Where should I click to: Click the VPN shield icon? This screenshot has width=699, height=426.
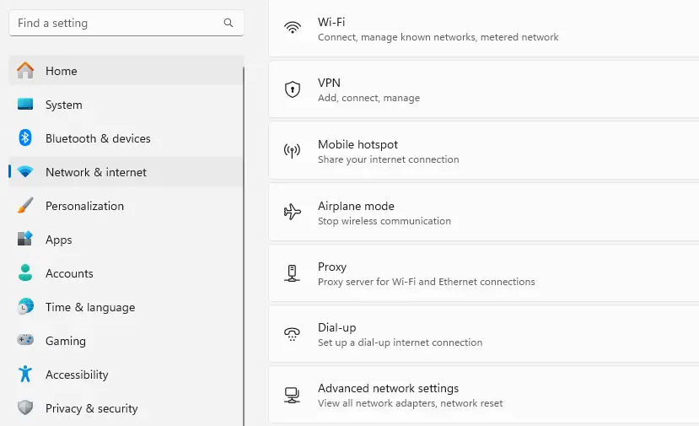[x=293, y=89]
